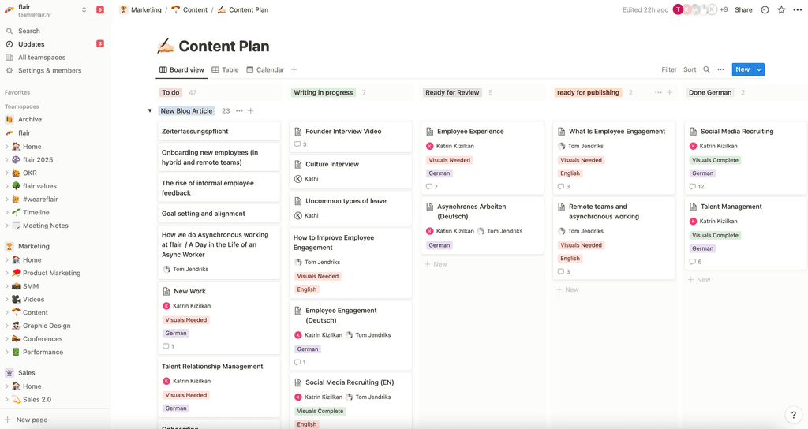Open the Social Media Recruiting card
Viewport: 808px width, 429px height.
pos(746,158)
